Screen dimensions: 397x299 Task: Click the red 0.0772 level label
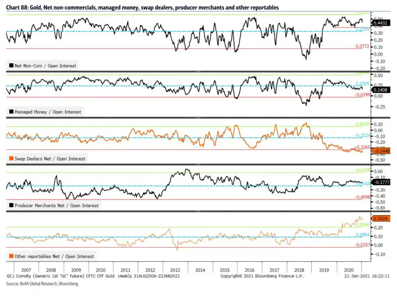pos(362,46)
